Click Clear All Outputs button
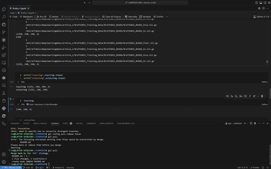The width and height of the screenshot is (271, 169). pos(112,17)
